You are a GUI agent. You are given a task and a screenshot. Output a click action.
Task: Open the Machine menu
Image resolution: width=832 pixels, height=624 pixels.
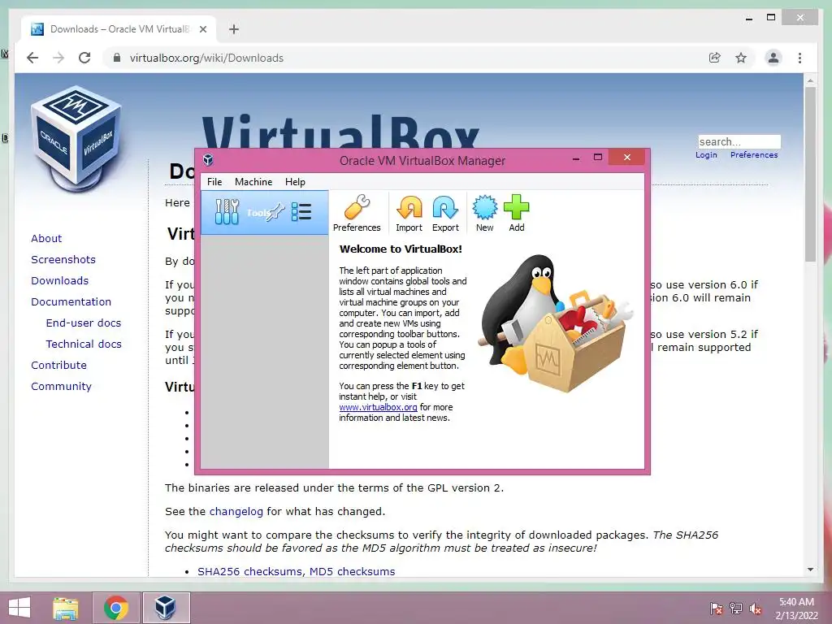(x=253, y=181)
